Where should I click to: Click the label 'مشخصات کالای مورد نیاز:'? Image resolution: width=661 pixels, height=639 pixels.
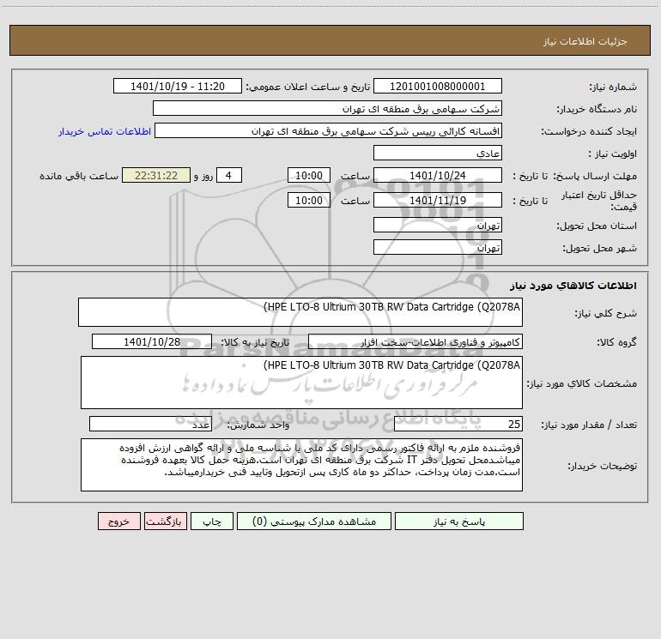[582, 383]
